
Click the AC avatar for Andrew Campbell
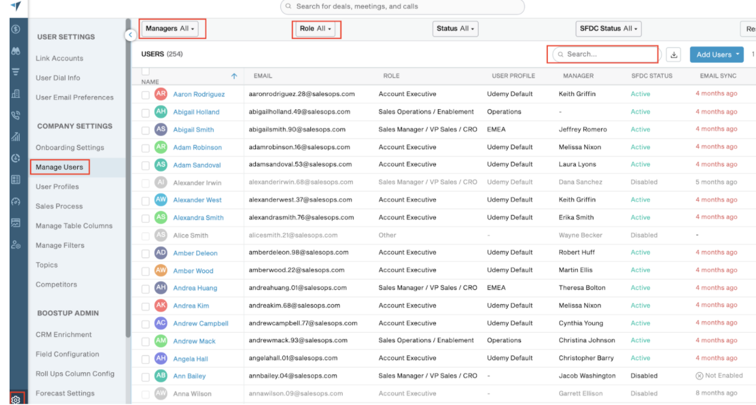(x=160, y=323)
